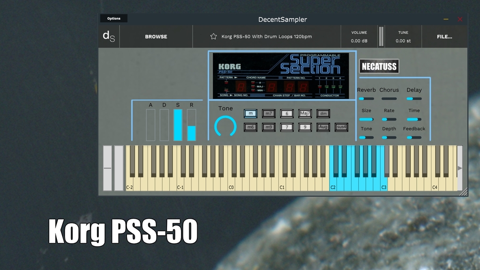Click the TUNE 0.00 st field
The image size is (480, 270).
403,36
